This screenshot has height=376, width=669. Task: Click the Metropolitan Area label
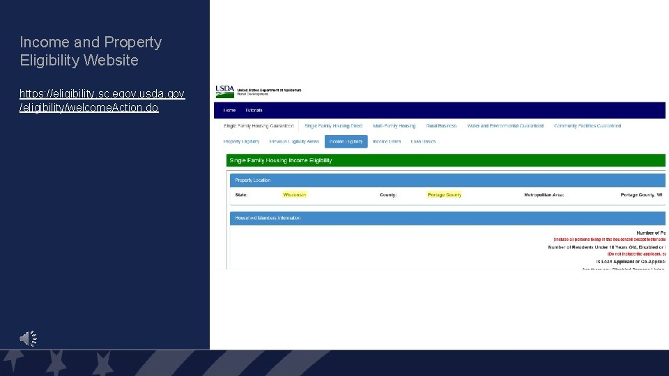(x=544, y=195)
